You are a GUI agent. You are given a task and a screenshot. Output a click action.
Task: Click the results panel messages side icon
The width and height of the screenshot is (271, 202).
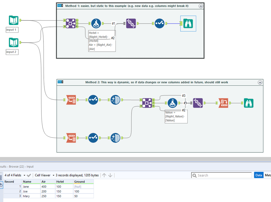click(x=1, y=178)
